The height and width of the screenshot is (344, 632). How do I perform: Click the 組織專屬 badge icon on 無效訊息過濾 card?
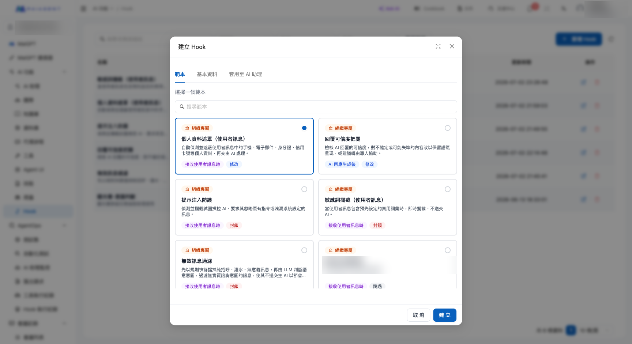(187, 250)
